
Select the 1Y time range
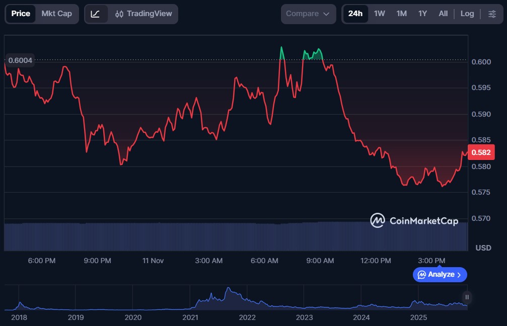(422, 14)
